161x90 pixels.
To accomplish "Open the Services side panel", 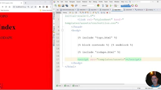I will tap(54, 43).
